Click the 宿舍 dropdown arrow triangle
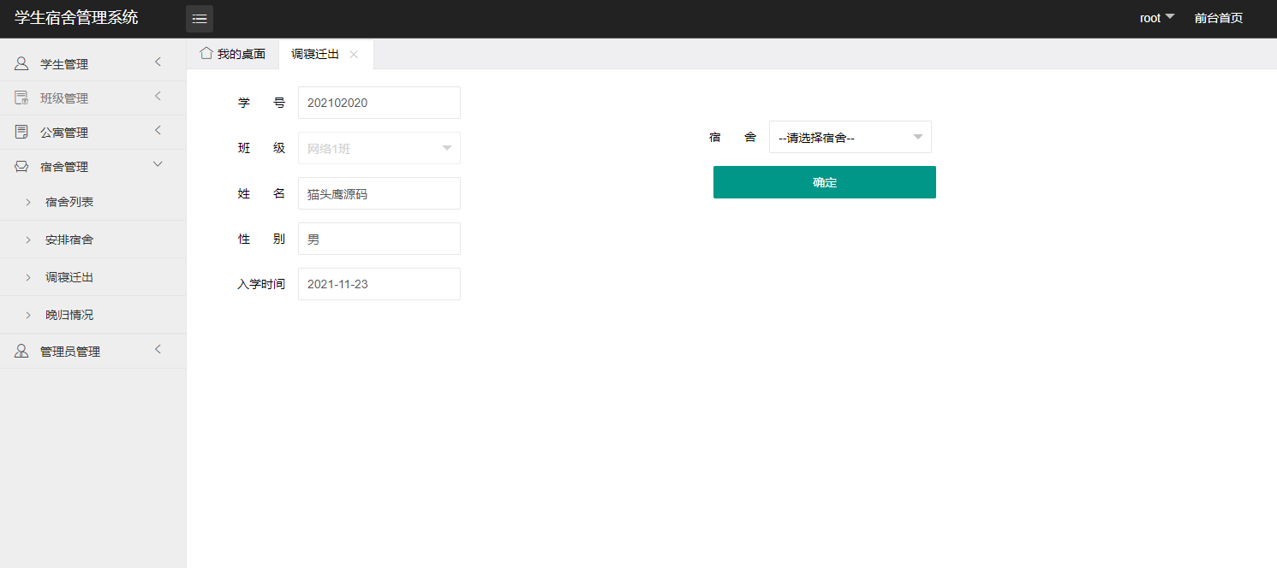This screenshot has width=1277, height=568. click(x=918, y=137)
